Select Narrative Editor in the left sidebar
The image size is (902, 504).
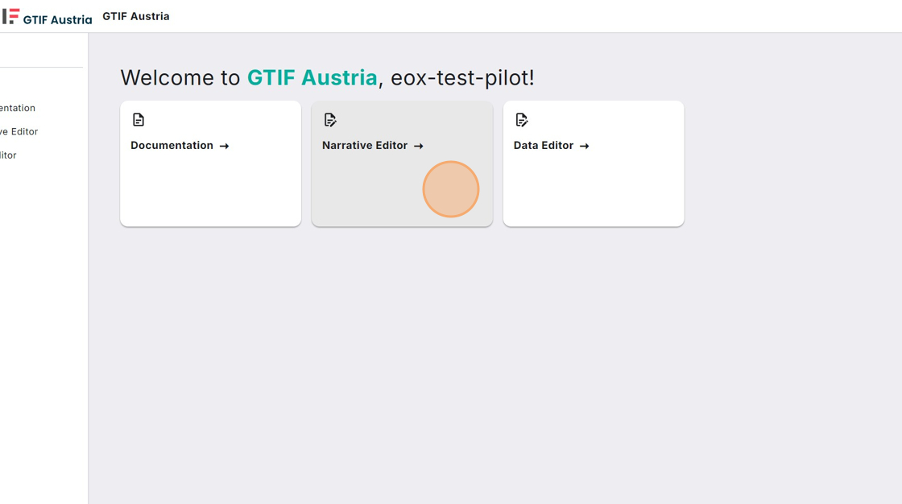click(x=19, y=131)
